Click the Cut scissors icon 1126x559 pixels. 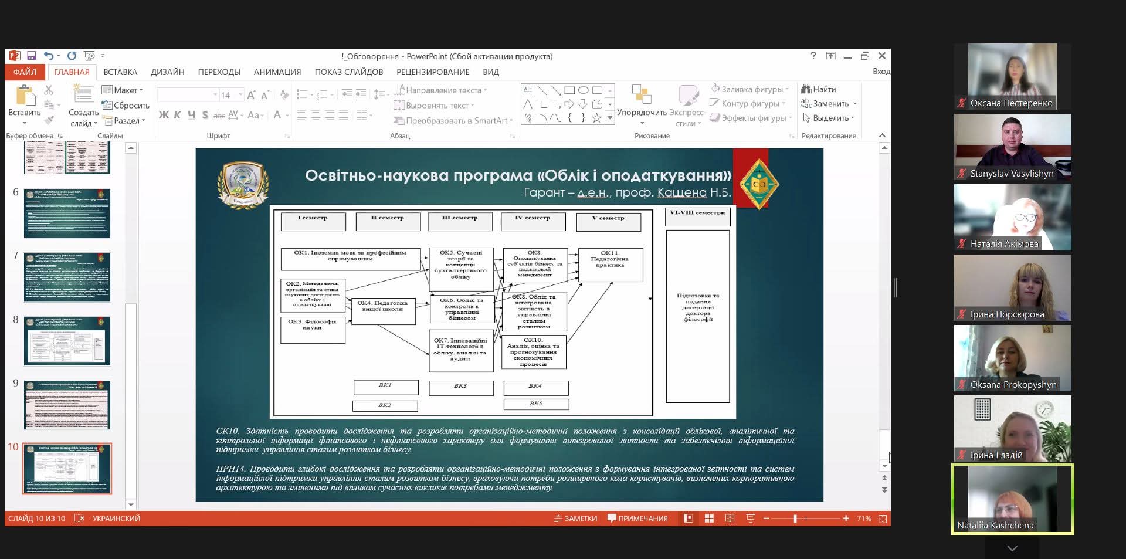tap(49, 90)
